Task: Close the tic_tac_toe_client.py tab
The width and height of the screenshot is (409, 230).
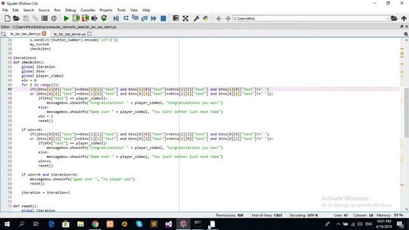Action: (44, 34)
